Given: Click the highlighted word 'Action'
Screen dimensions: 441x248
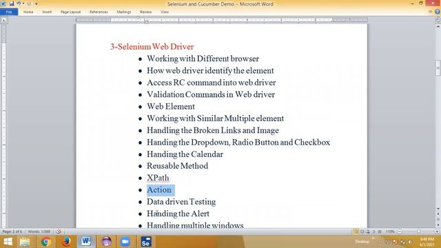Looking at the screenshot, I should [x=159, y=190].
